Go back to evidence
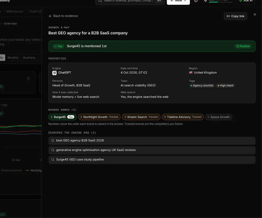This screenshot has height=218, width=262. [63, 16]
